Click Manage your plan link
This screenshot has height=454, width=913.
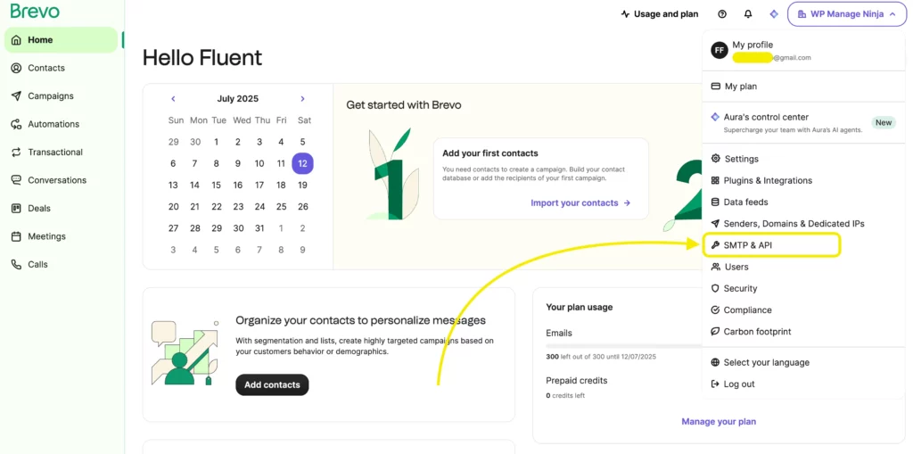click(x=719, y=421)
